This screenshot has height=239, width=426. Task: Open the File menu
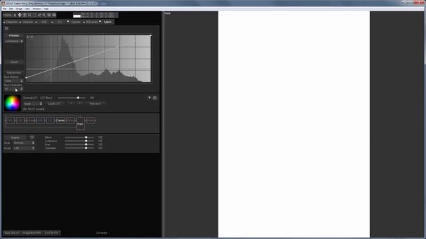(5, 9)
